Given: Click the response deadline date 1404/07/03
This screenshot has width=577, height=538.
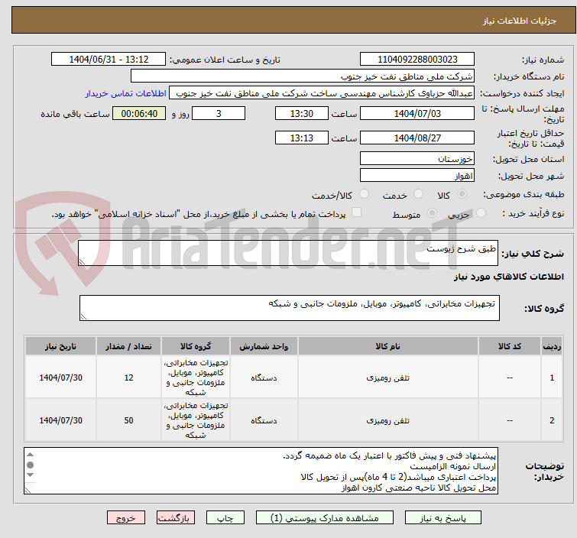Looking at the screenshot, I should coord(417,113).
